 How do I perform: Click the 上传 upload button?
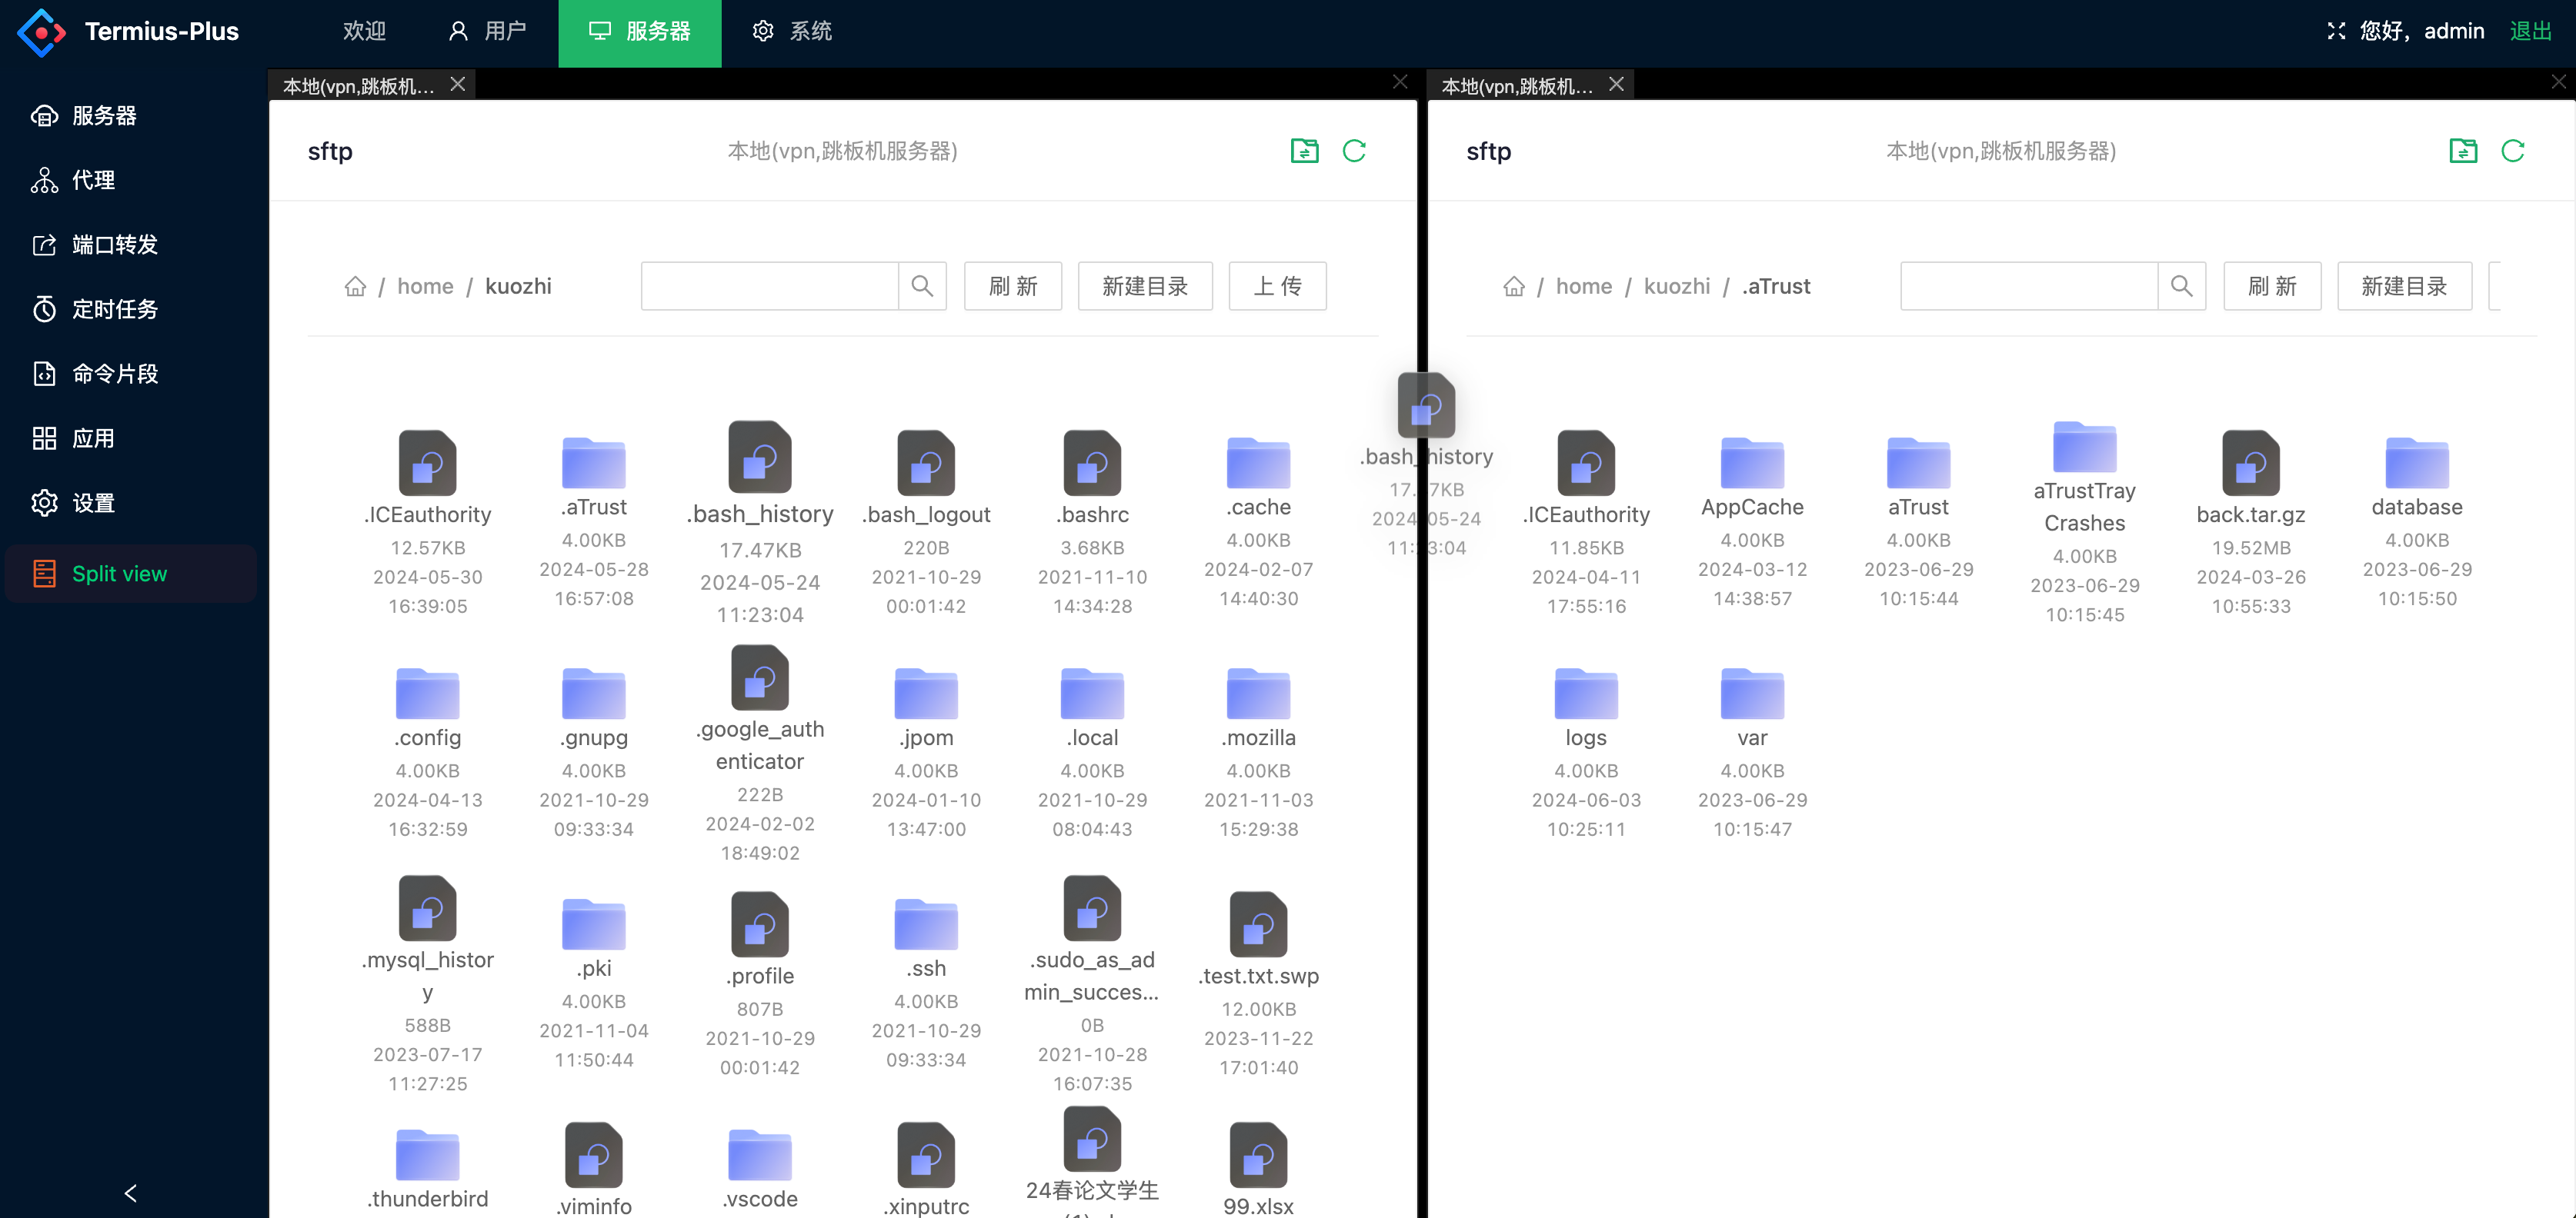tap(1277, 287)
